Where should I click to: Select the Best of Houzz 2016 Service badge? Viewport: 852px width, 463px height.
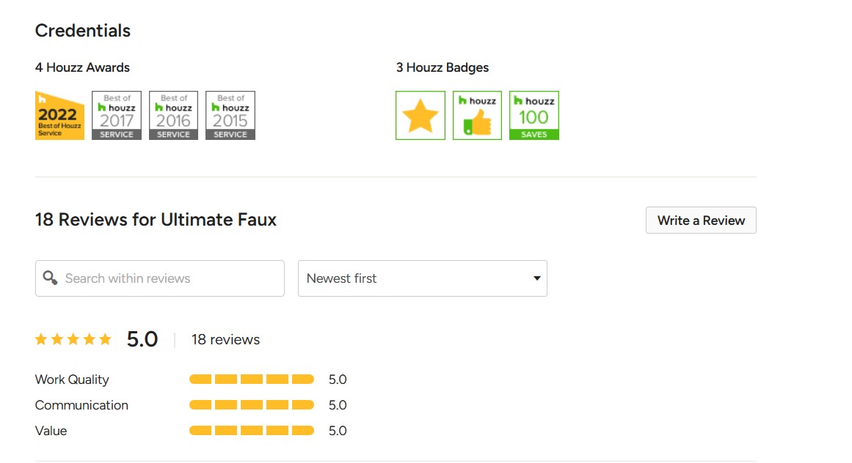click(173, 115)
